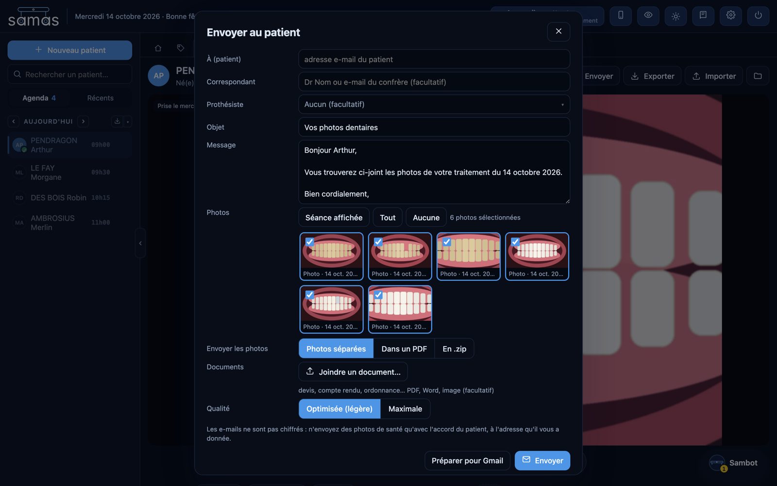Click Séance affichée photo filter
This screenshot has width=777, height=486.
[334, 218]
